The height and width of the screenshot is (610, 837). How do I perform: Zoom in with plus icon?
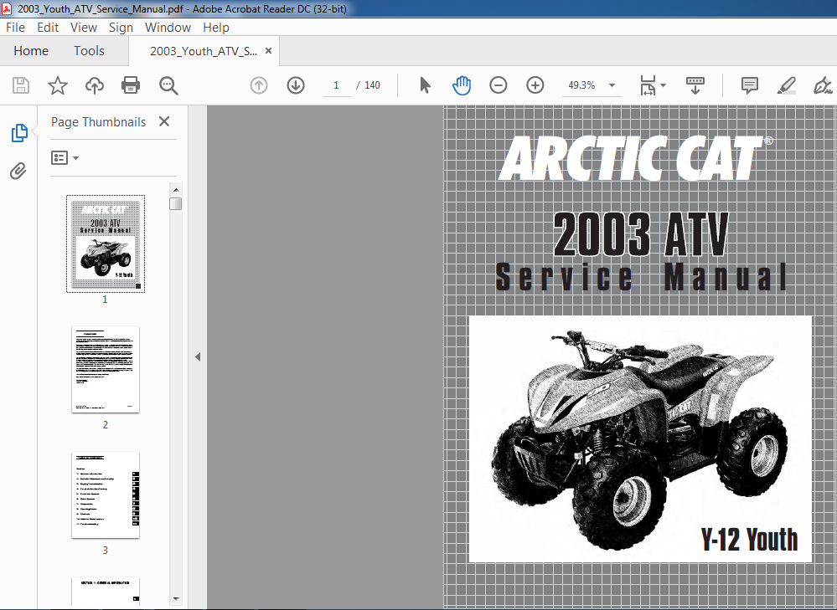click(535, 85)
